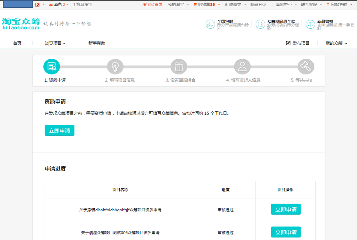This screenshot has height=240, width=357.
Task: Go to 淘宝网首页
Action: pyautogui.click(x=152, y=5)
